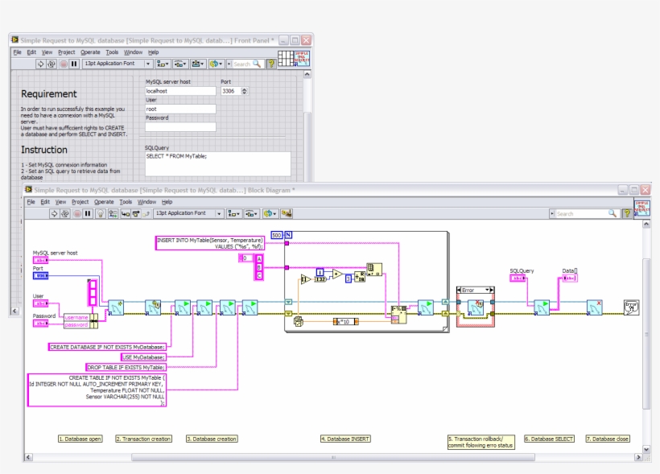
Task: Select the 'USE MyDatabase;' string constant
Action: (x=143, y=357)
